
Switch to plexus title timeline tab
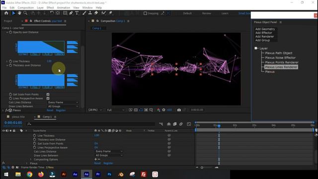(18, 117)
